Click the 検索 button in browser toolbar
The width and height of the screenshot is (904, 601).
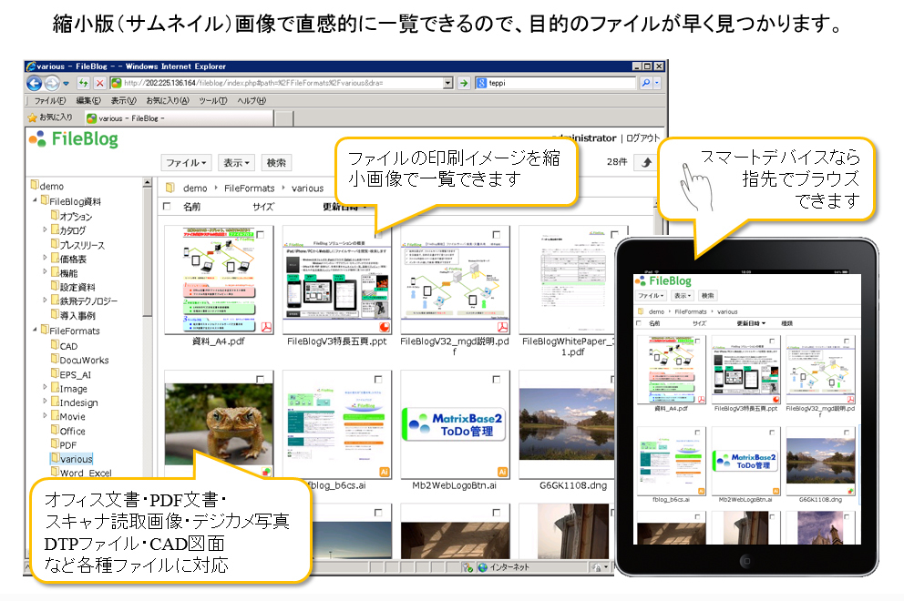(275, 162)
